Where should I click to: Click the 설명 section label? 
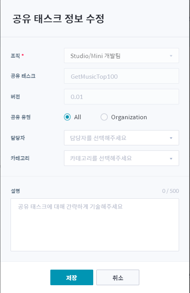(15, 191)
